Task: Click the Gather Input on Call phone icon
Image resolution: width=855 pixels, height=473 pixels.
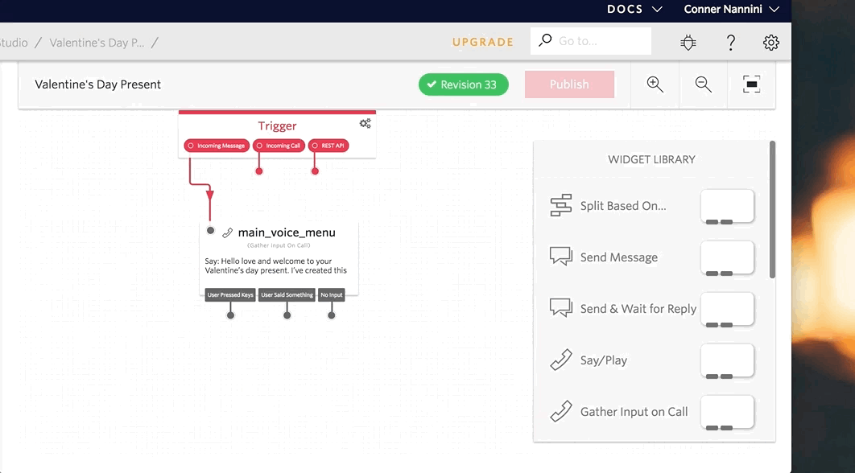Action: tap(560, 411)
